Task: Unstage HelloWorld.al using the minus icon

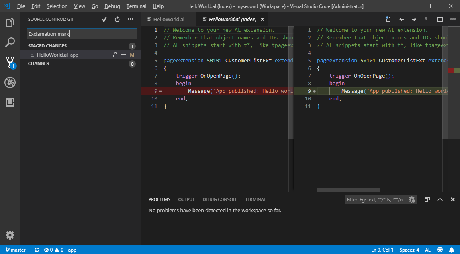Action: click(x=123, y=55)
